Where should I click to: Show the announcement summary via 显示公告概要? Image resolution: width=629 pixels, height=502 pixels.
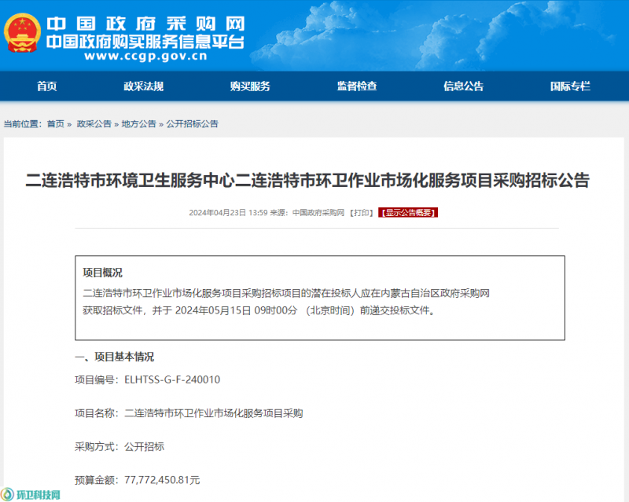408,213
